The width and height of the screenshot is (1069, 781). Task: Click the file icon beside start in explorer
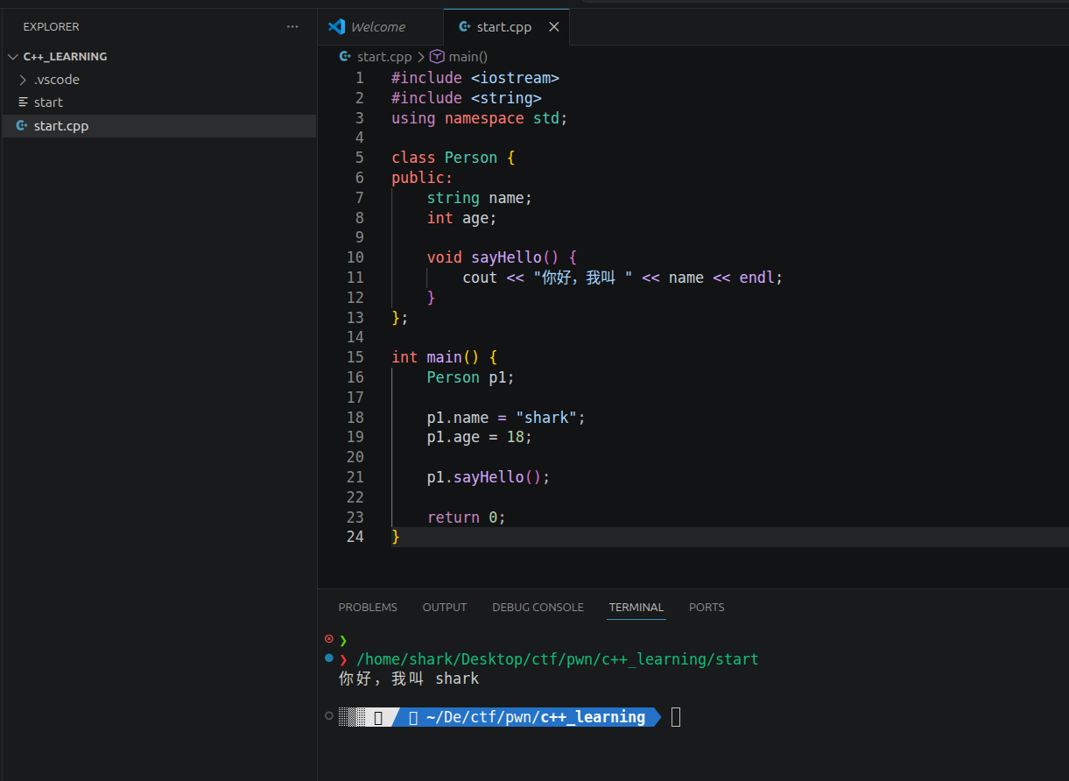click(24, 102)
